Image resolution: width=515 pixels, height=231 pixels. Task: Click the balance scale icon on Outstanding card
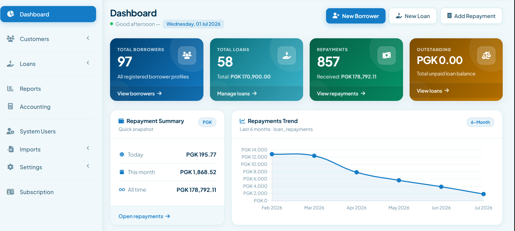(x=486, y=55)
